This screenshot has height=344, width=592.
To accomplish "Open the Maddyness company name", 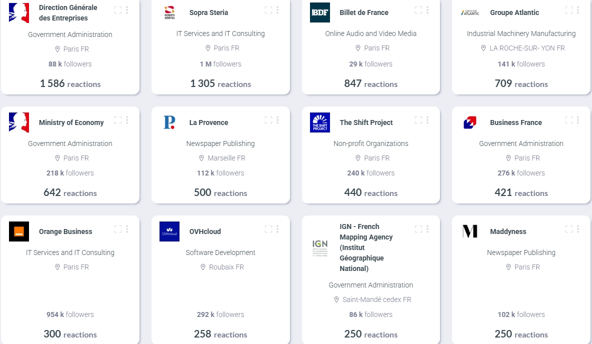I will (508, 231).
